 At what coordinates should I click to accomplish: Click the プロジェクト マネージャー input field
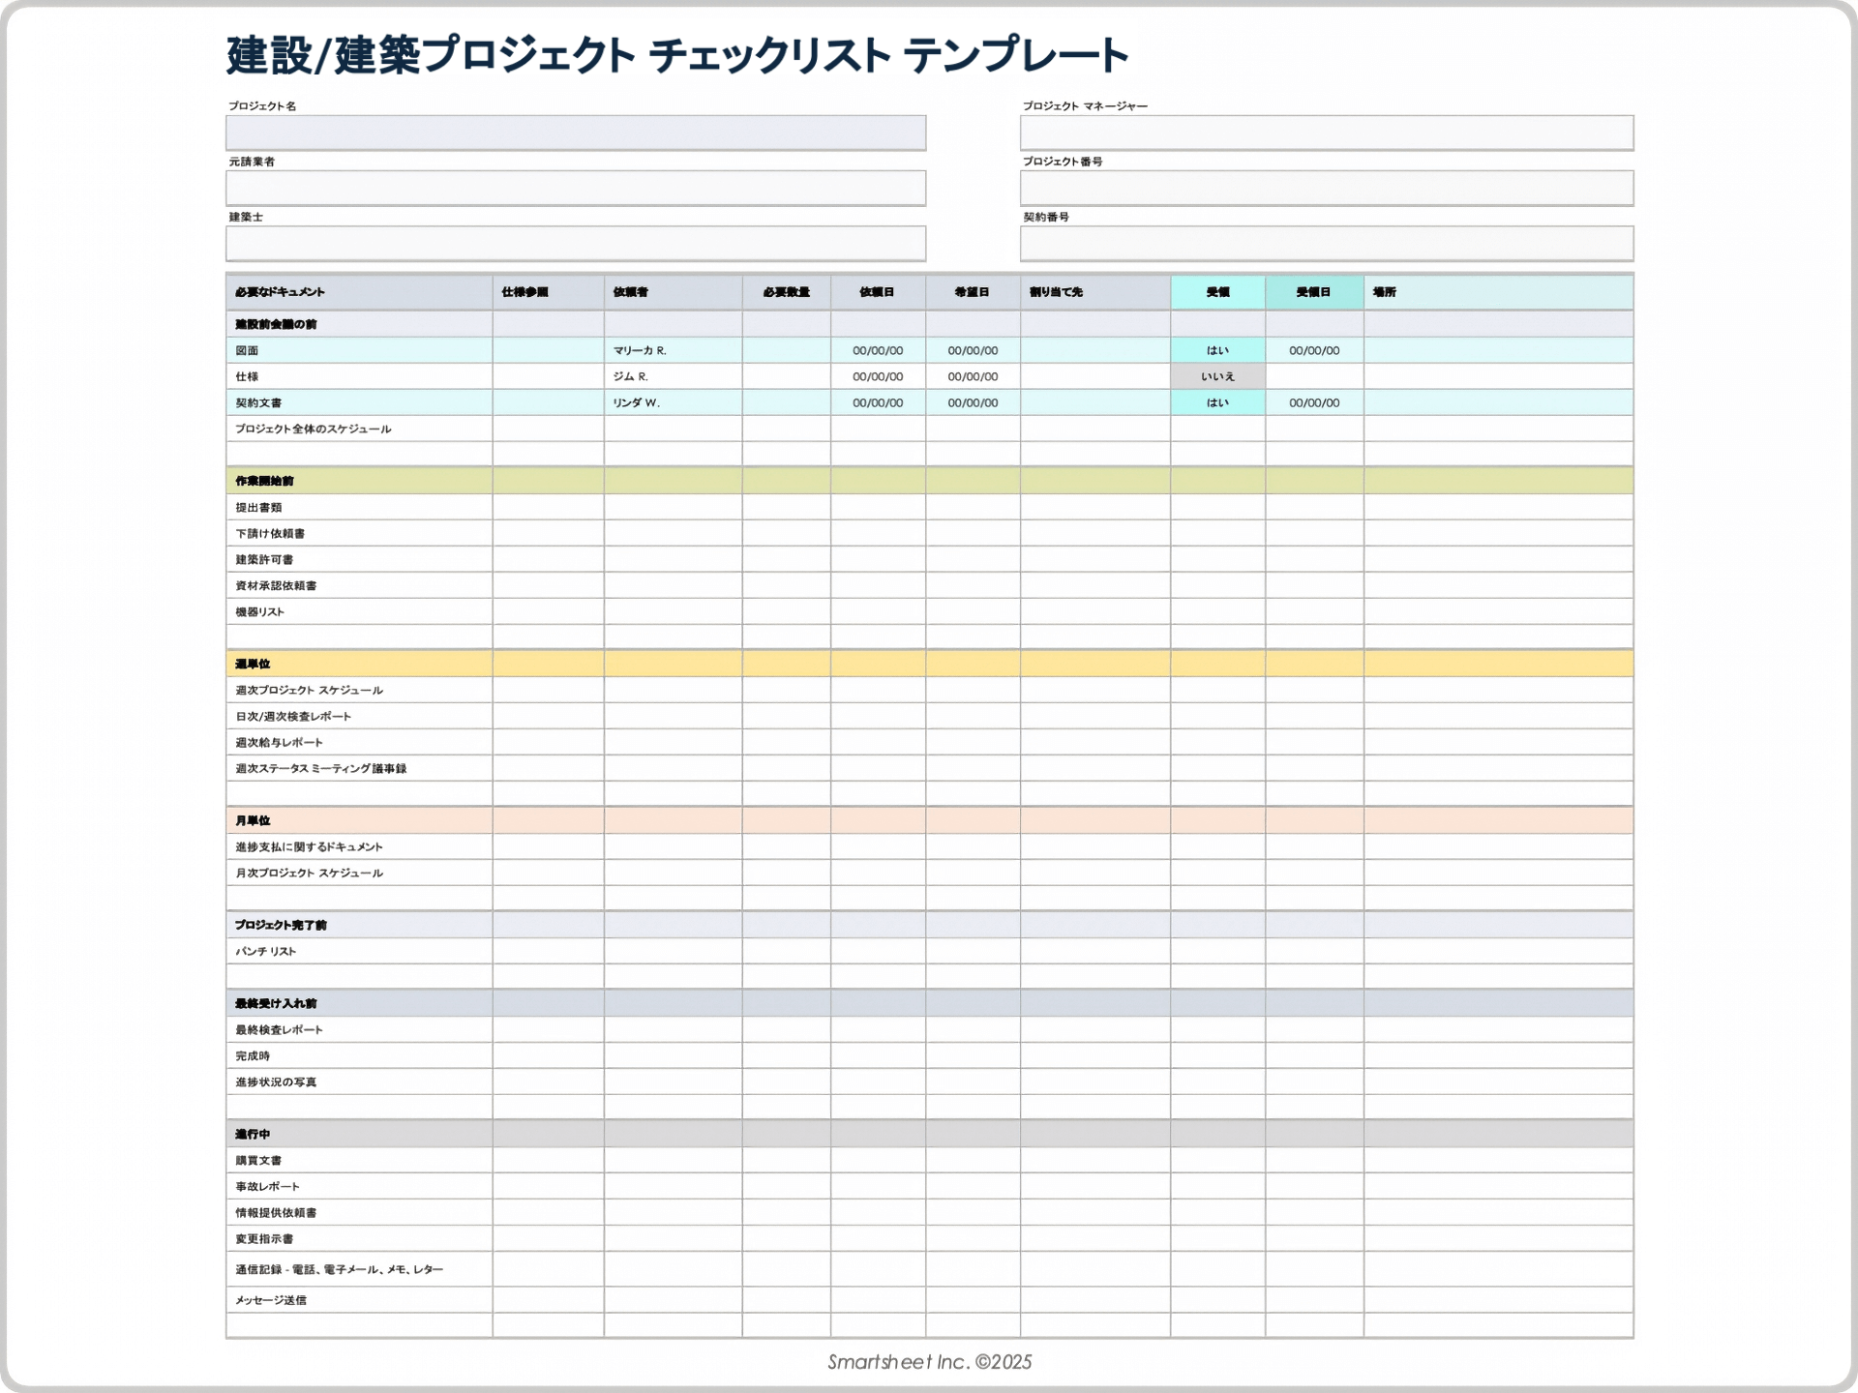coord(1326,133)
